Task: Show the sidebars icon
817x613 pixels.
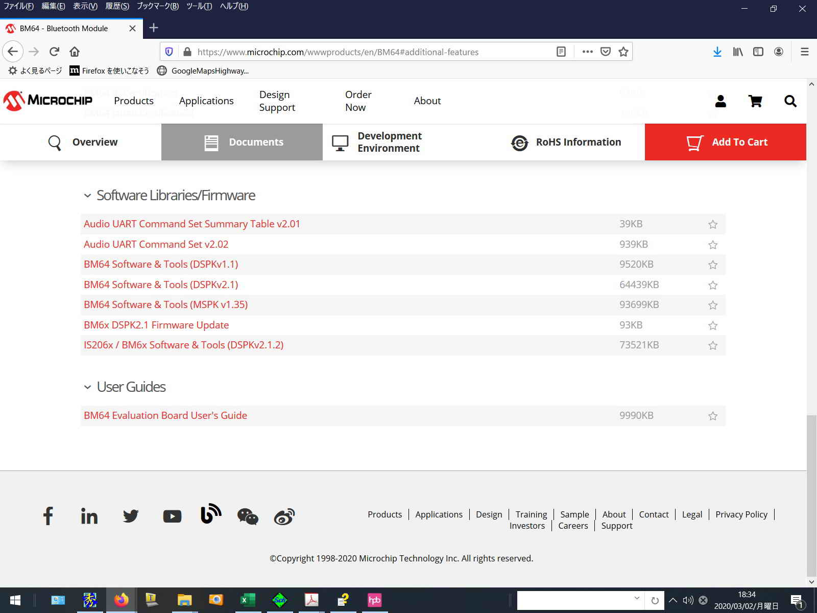Action: [758, 52]
